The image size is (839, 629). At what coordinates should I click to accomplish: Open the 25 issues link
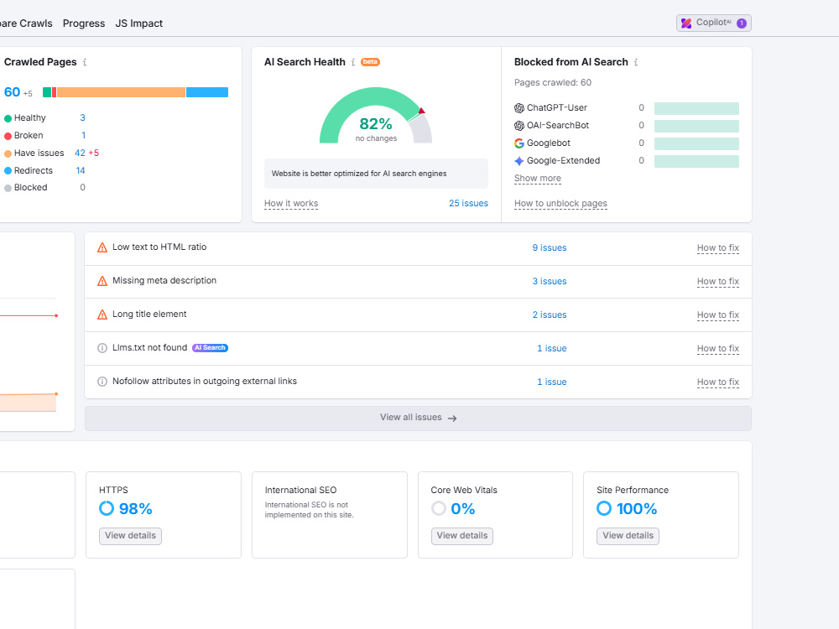coord(468,203)
